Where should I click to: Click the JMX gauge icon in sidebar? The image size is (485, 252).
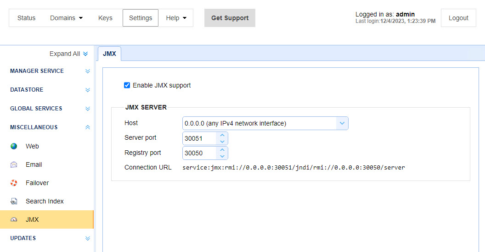[14, 219]
